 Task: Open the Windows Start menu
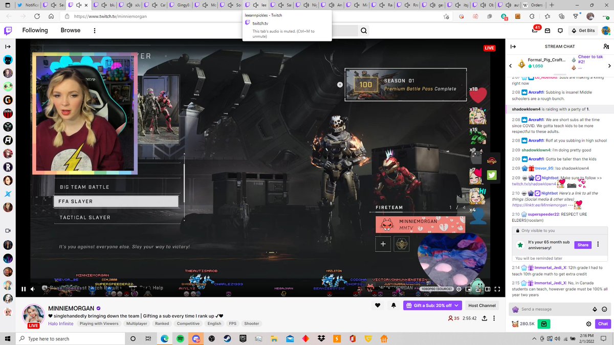[8, 338]
